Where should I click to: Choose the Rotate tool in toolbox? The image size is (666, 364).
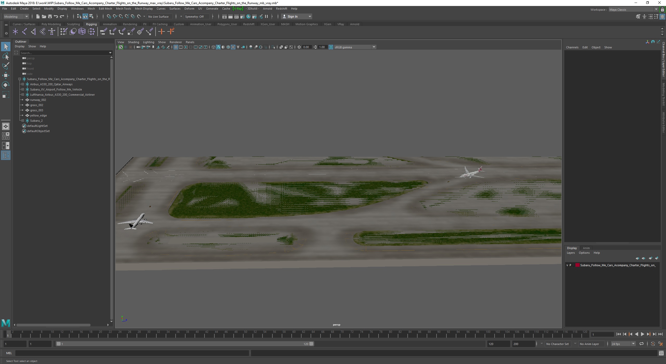6,85
